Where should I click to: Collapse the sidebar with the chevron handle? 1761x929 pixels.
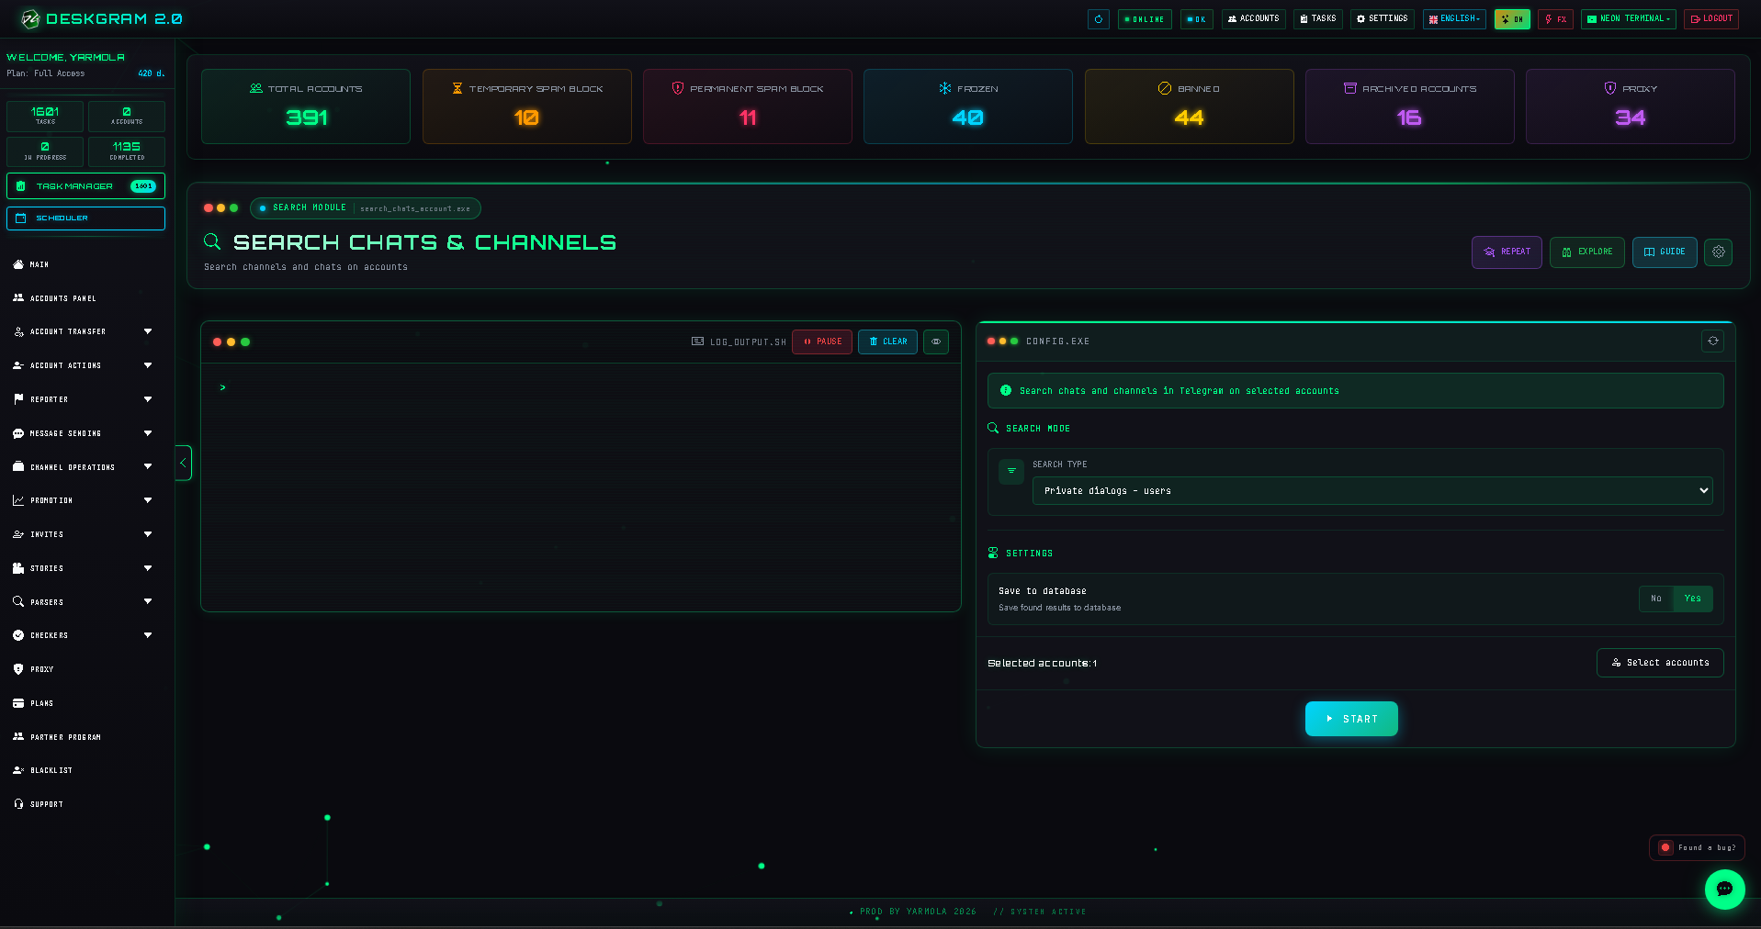[x=183, y=463]
